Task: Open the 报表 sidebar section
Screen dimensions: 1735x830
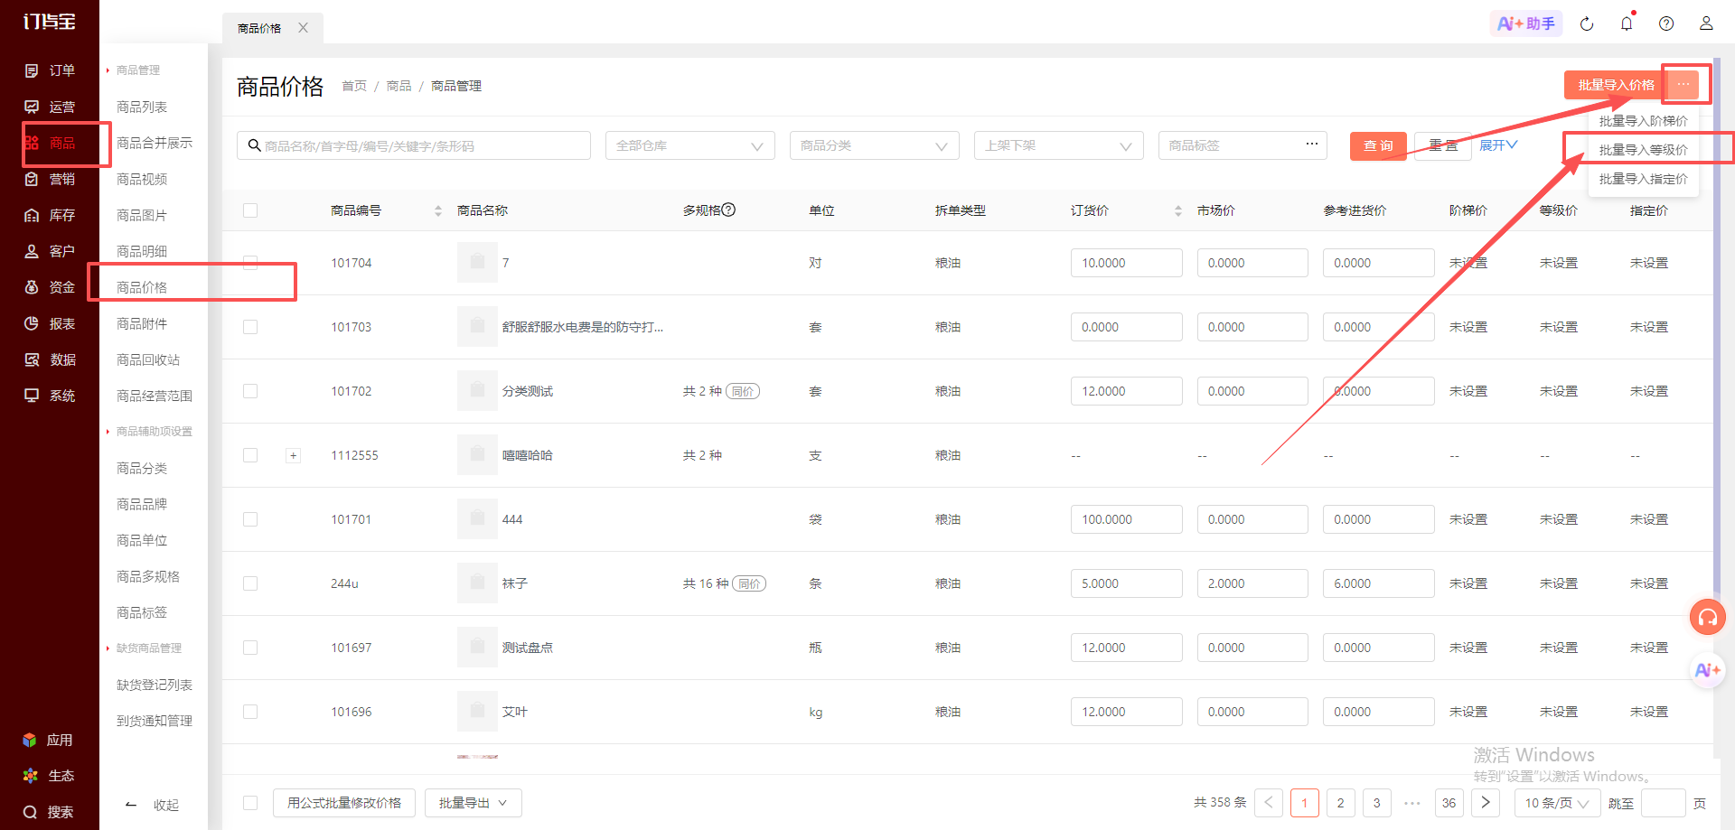Action: click(50, 323)
